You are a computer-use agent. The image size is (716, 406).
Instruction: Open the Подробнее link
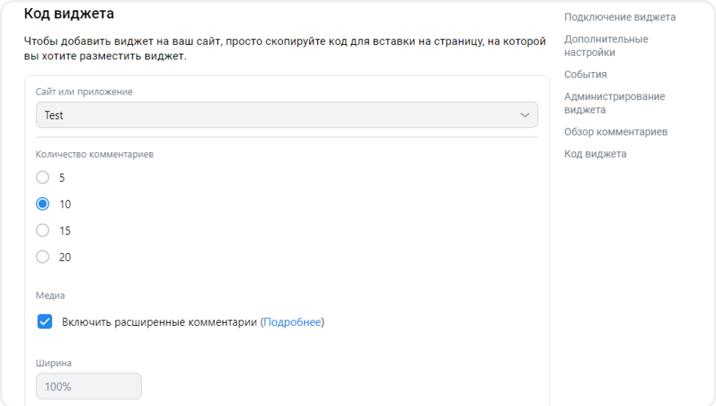click(292, 322)
